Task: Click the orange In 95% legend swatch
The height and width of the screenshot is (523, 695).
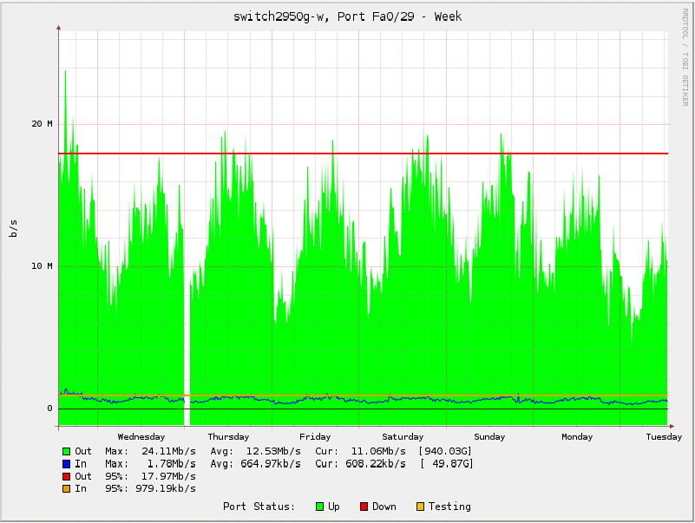Action: pos(66,488)
